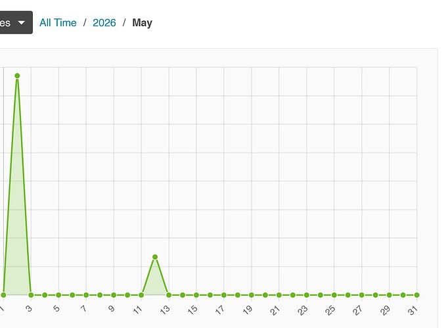Select the peak data point on day 2
448x328 pixels.
coord(17,76)
